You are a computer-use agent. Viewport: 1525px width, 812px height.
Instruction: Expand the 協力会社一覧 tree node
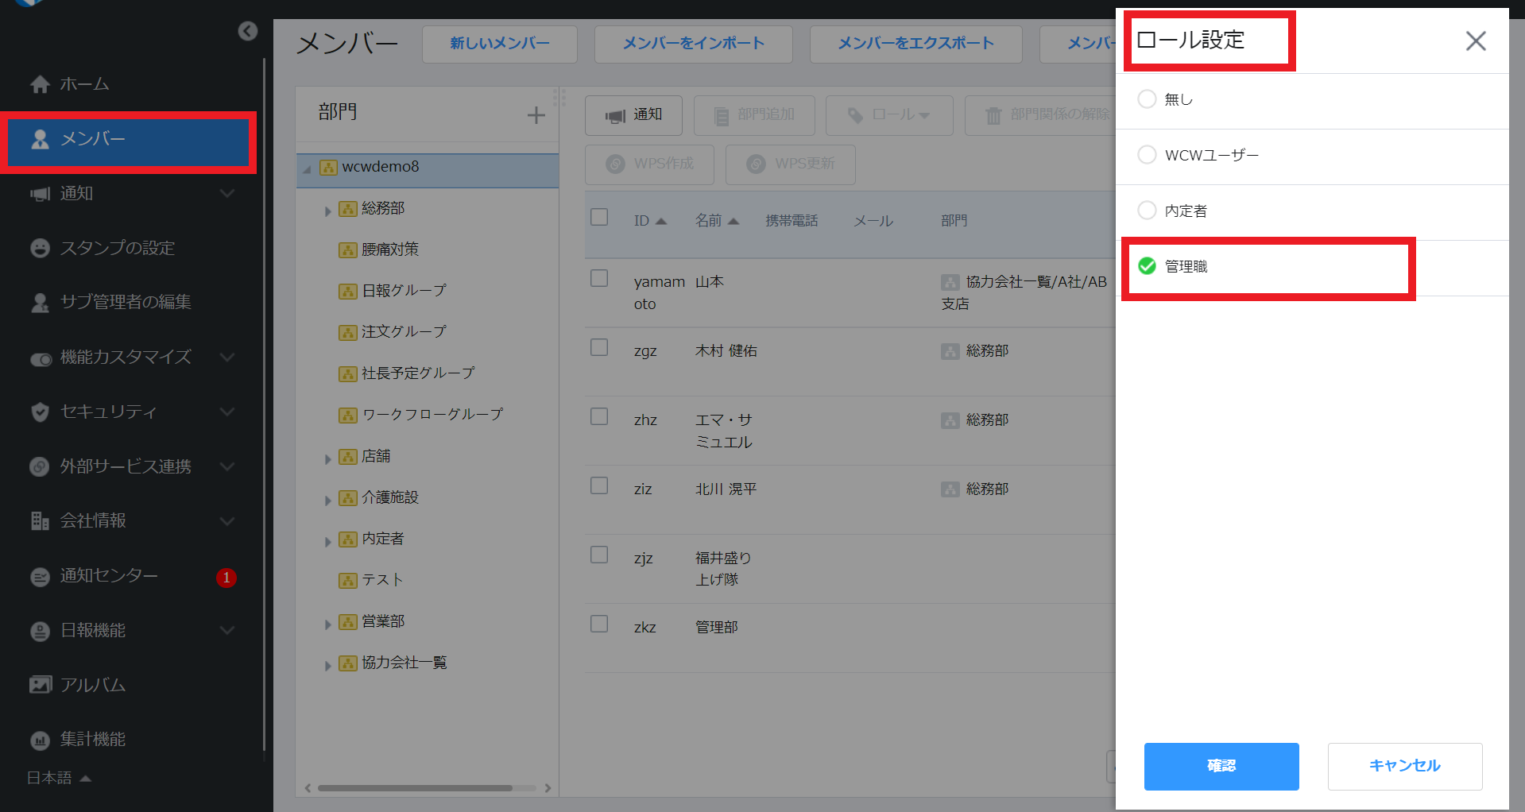(x=327, y=665)
